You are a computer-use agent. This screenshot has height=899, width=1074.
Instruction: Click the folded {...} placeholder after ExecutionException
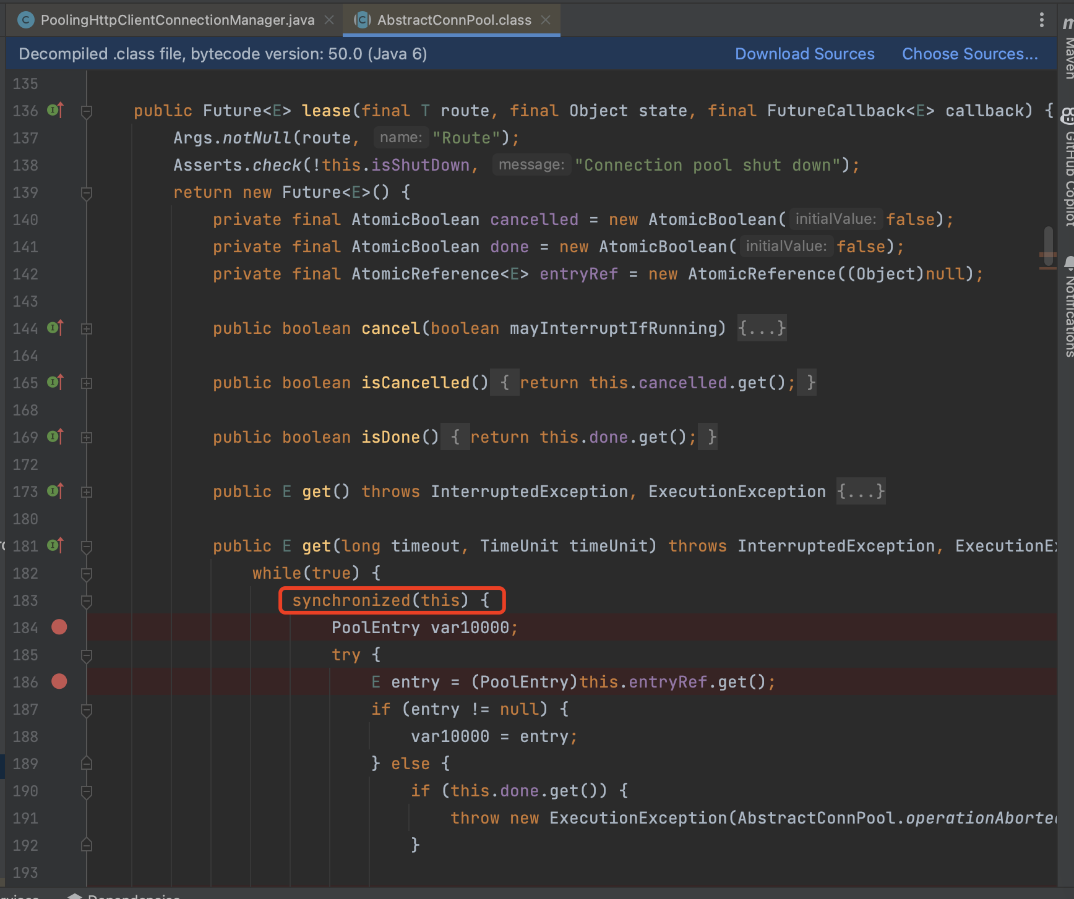coord(861,491)
